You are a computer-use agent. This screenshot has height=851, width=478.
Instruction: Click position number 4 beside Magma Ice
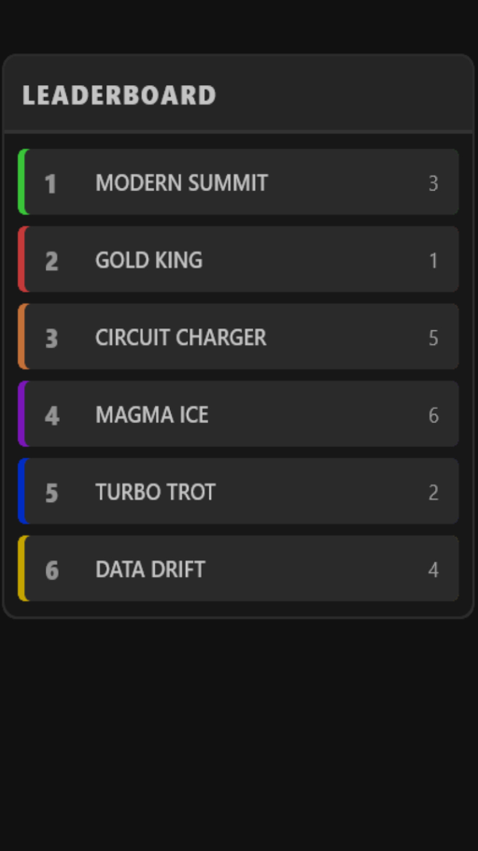(x=51, y=416)
